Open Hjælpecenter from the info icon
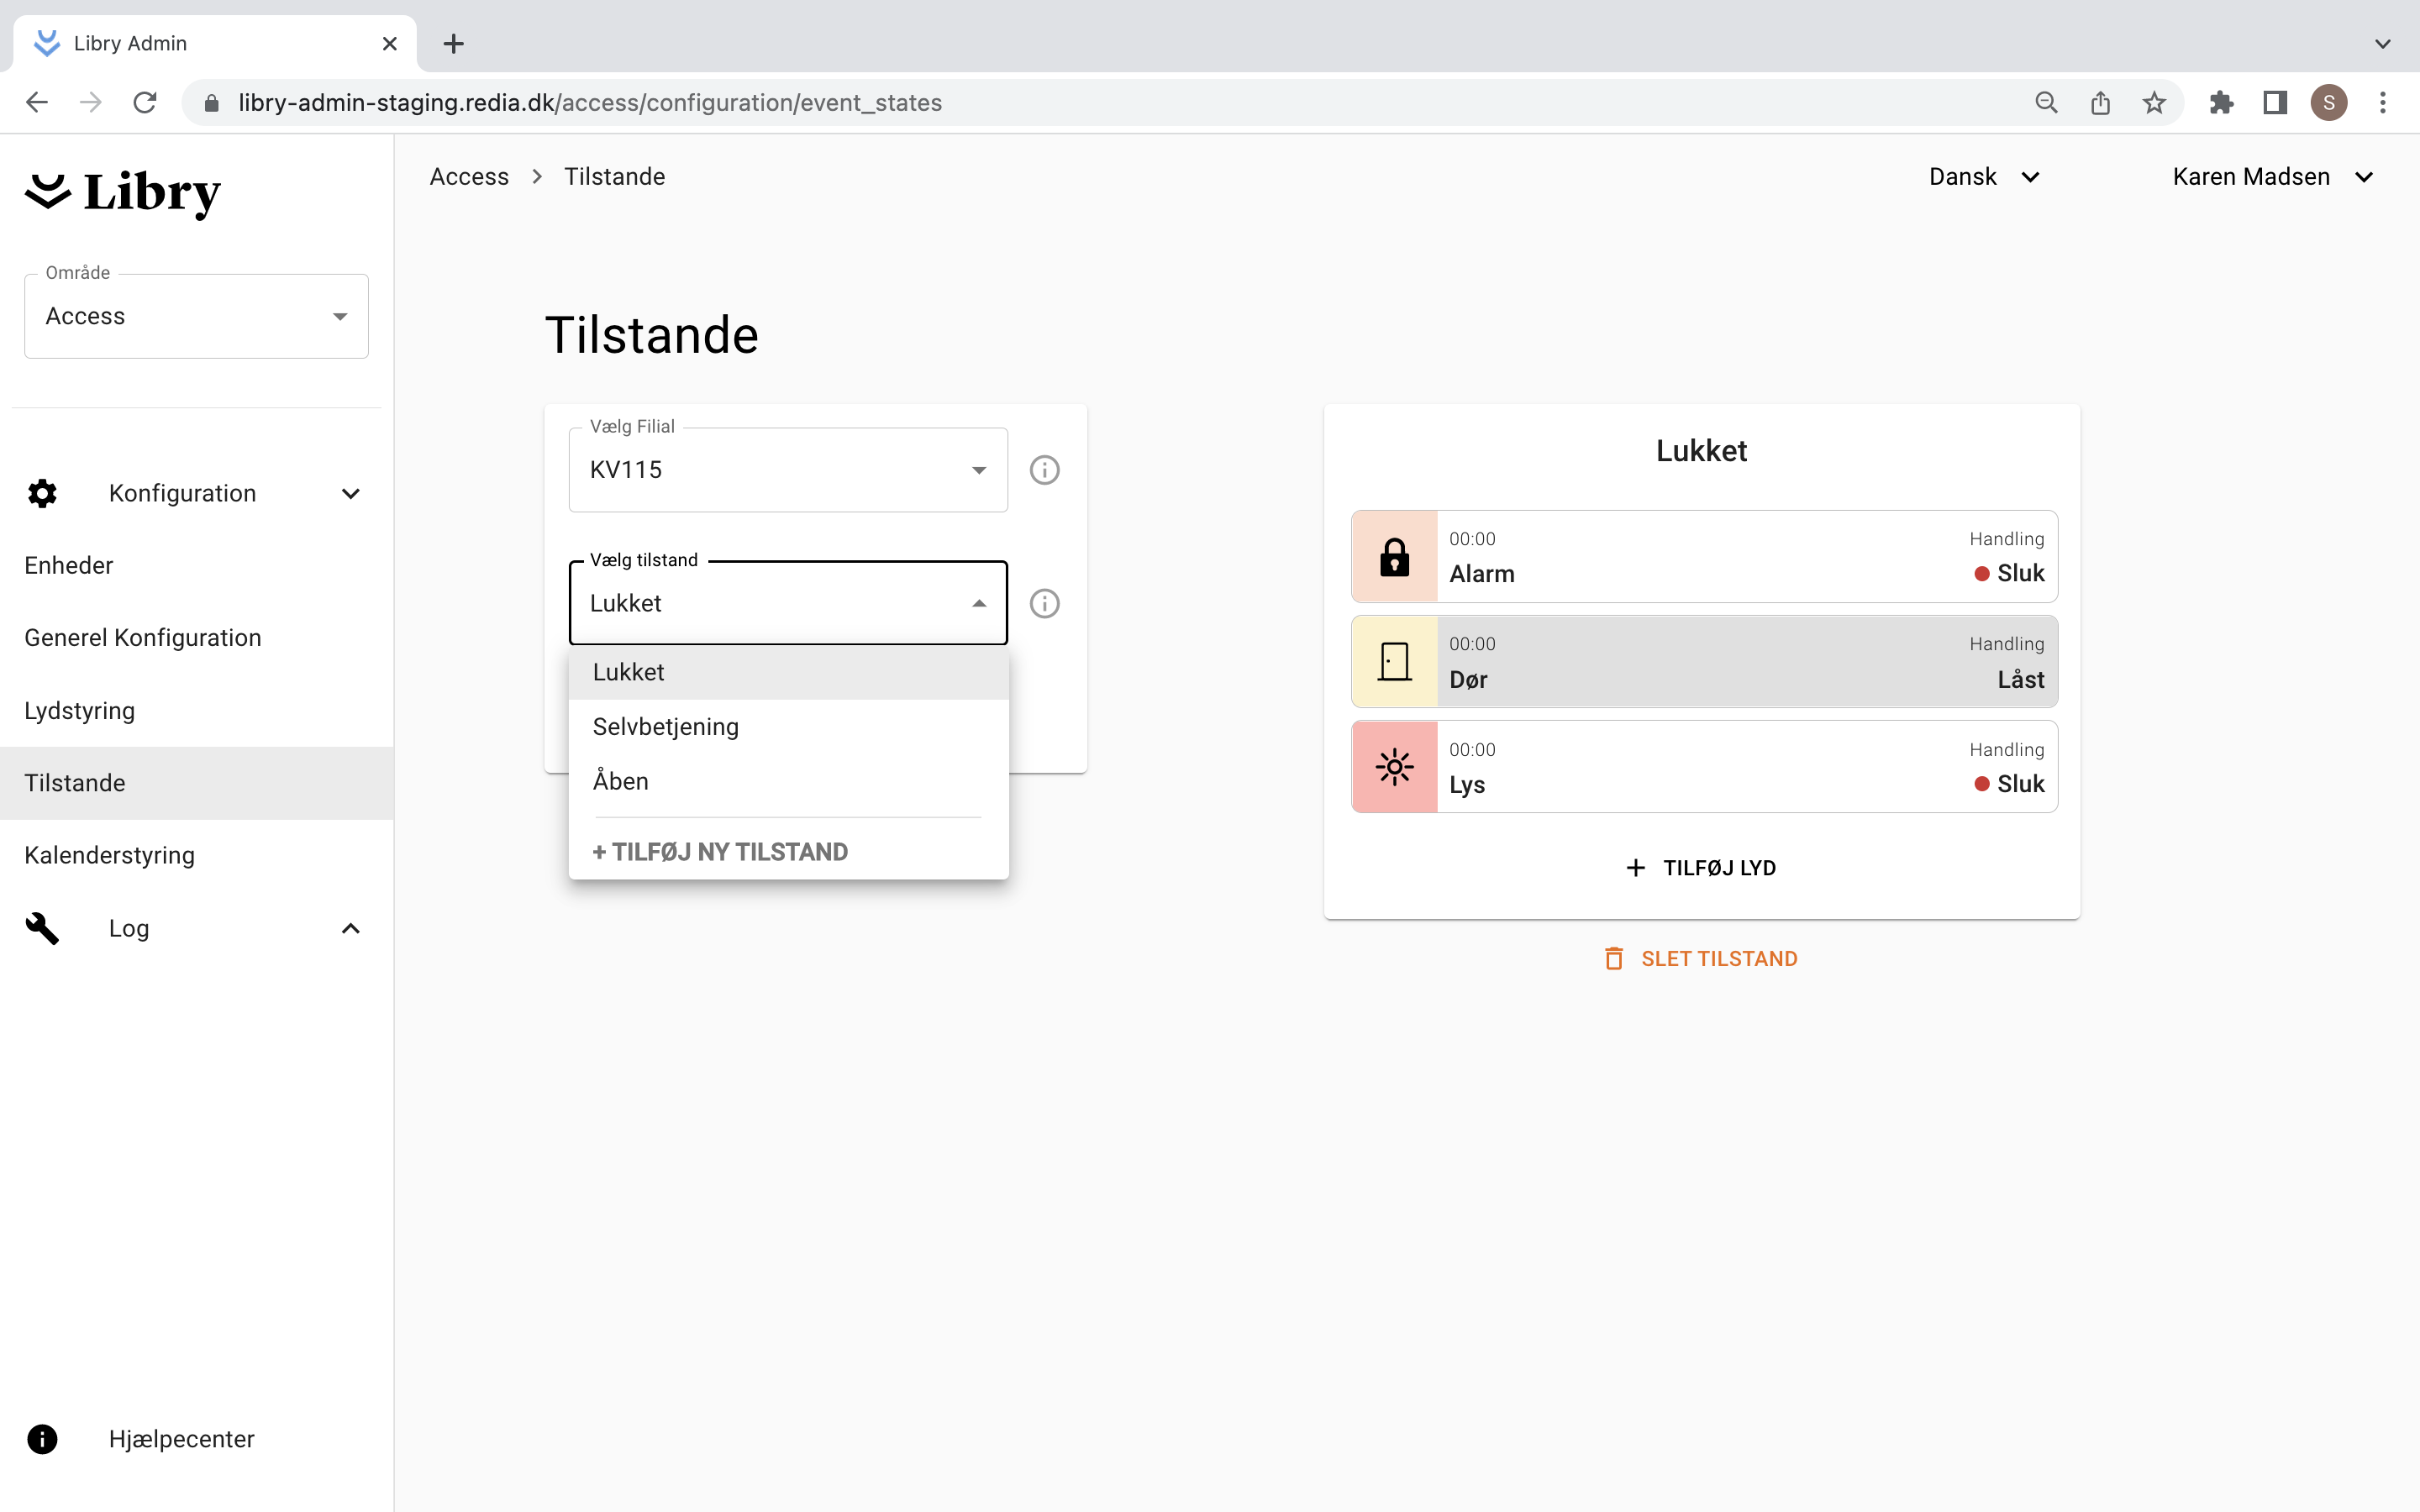Image resolution: width=2420 pixels, height=1512 pixels. coord(42,1438)
